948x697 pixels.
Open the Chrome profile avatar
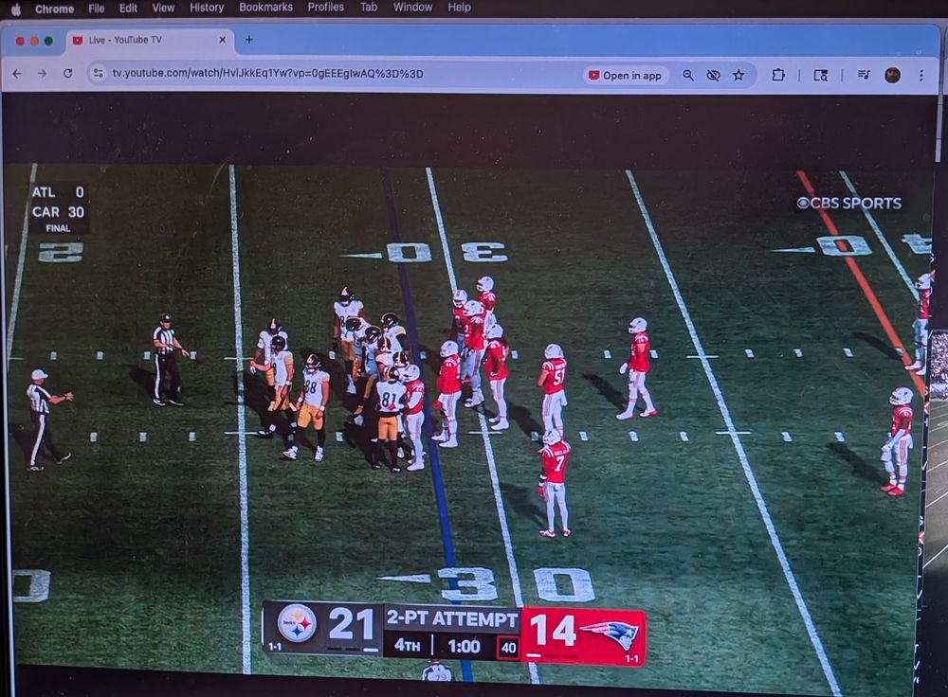click(x=892, y=75)
